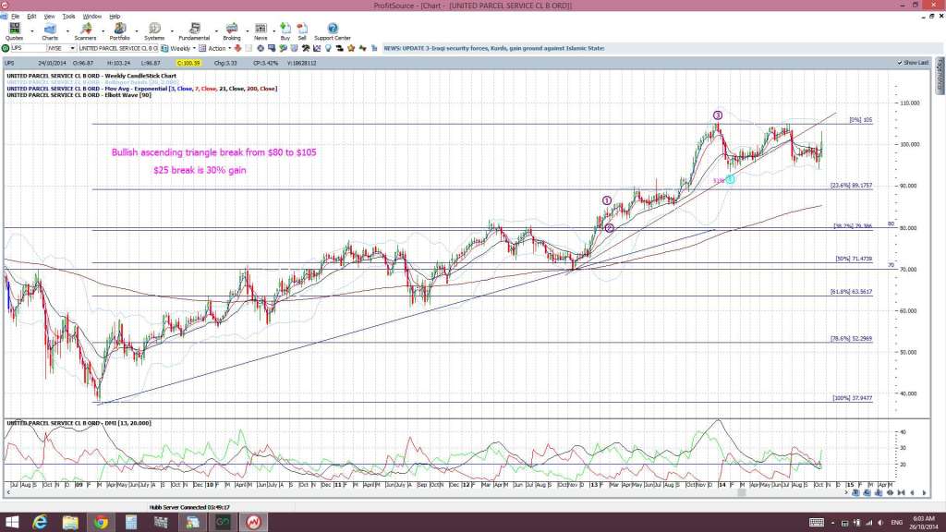946x532 pixels.
Task: Open Internet Explorer from the taskbar
Action: [x=40, y=522]
